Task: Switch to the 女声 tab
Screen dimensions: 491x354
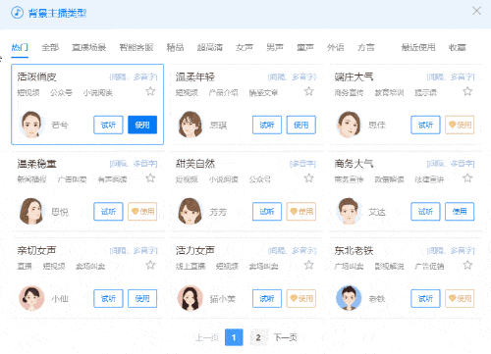Action: click(245, 47)
